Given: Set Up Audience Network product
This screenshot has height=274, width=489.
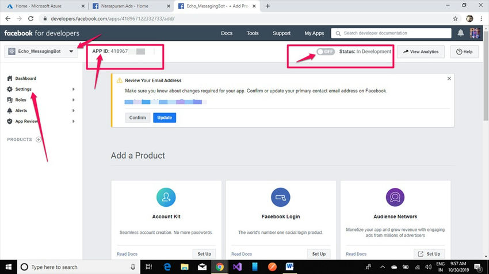Looking at the screenshot, I should coord(429,254).
